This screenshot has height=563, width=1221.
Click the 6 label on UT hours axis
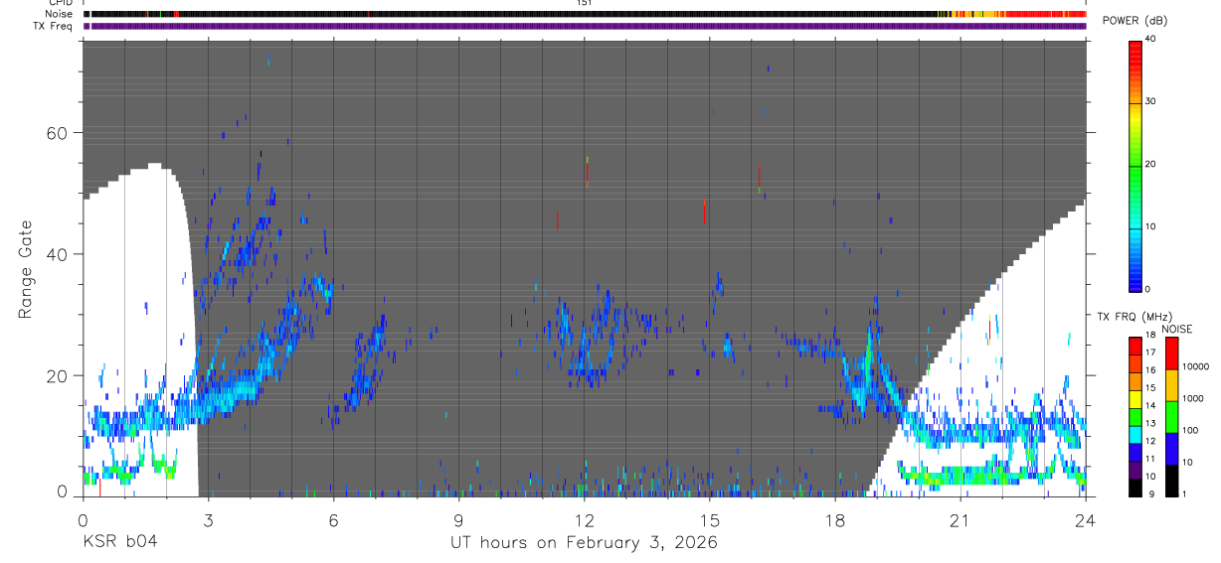tap(333, 519)
